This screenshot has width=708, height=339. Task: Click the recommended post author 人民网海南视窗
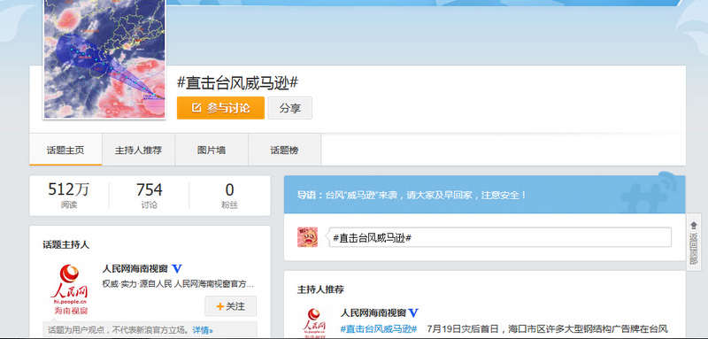click(373, 312)
